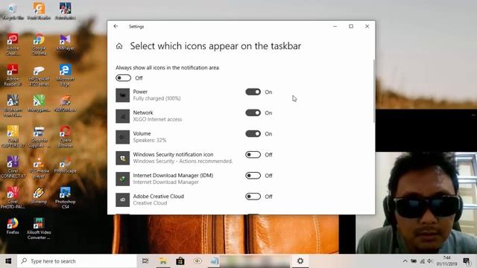Open Microsoft Store from the taskbar

[x=180, y=261]
